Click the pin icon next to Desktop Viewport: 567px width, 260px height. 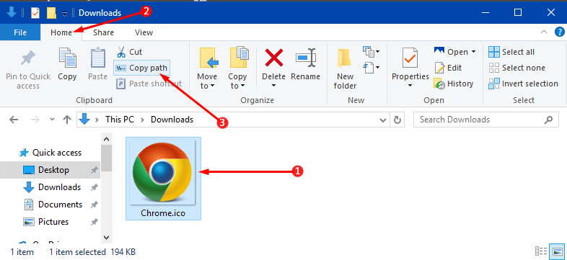94,170
